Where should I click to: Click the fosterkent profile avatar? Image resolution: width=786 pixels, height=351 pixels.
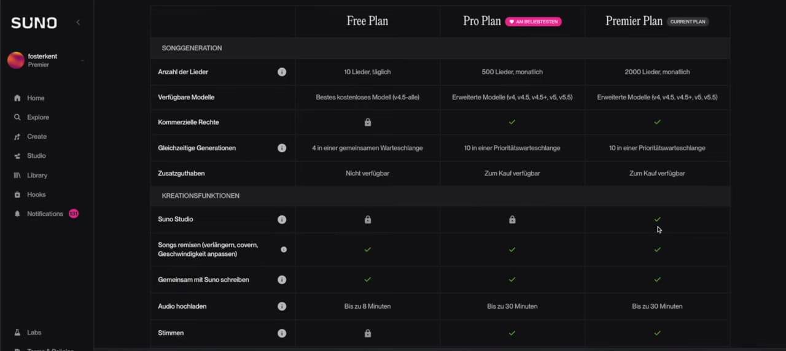point(16,60)
